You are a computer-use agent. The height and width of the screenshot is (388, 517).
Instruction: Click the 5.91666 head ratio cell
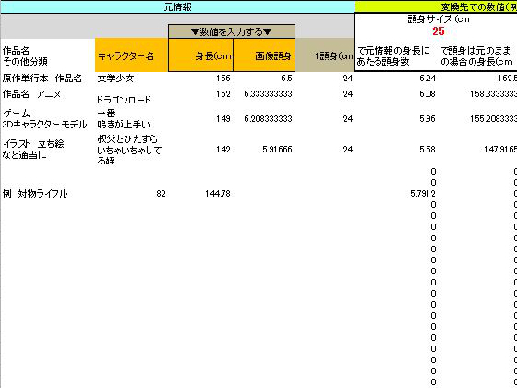click(x=264, y=150)
